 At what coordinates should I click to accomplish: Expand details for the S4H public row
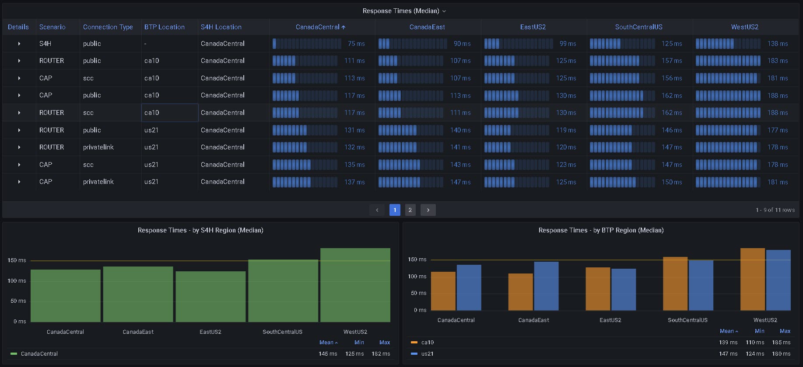19,44
